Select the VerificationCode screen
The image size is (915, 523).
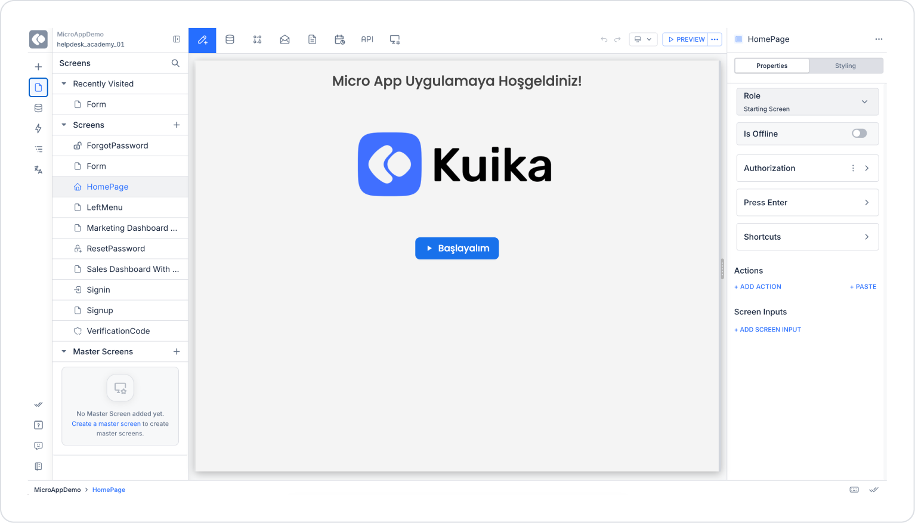[120, 331]
